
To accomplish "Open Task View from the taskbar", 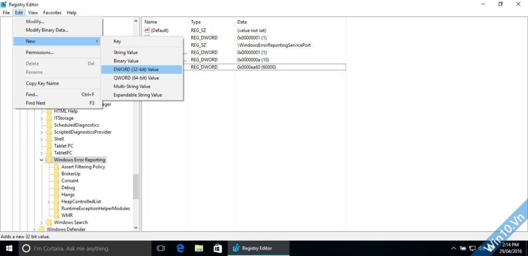I will 161,248.
